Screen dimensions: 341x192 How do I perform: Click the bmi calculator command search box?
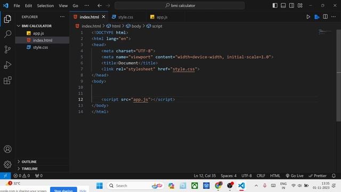coord(180,6)
